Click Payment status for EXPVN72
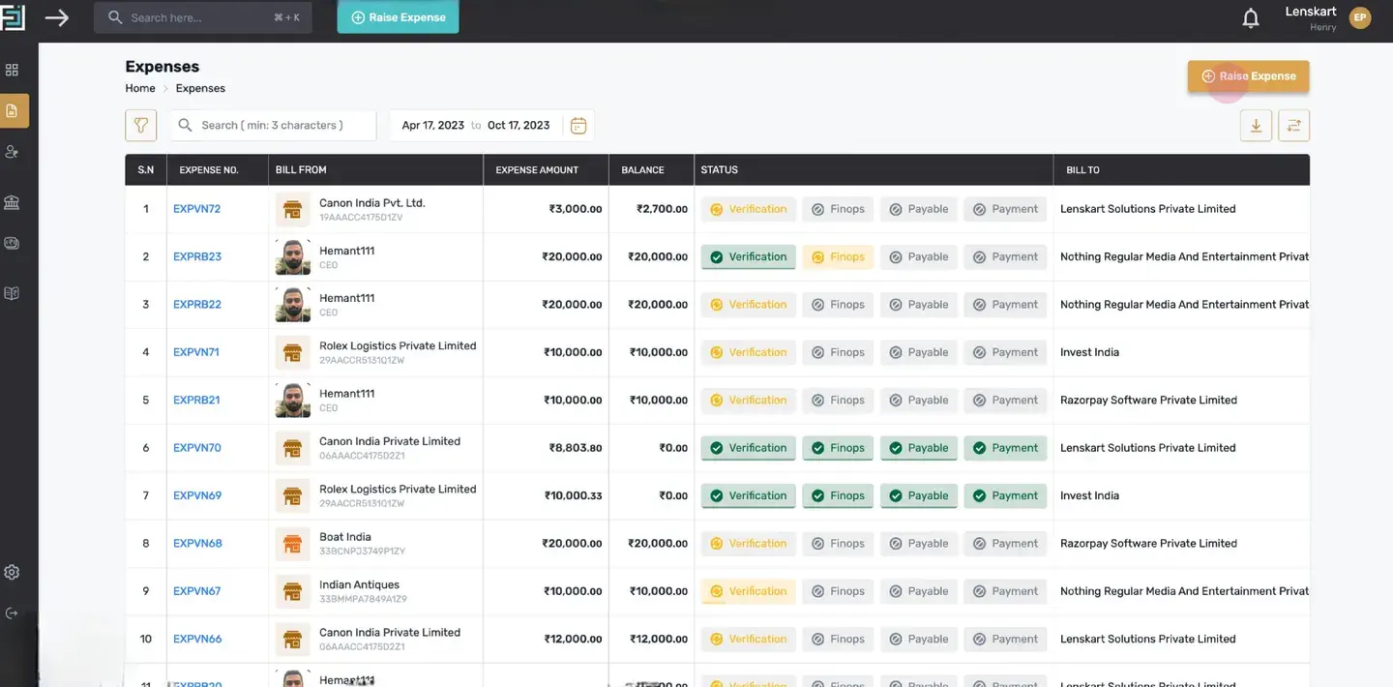 tap(1005, 209)
